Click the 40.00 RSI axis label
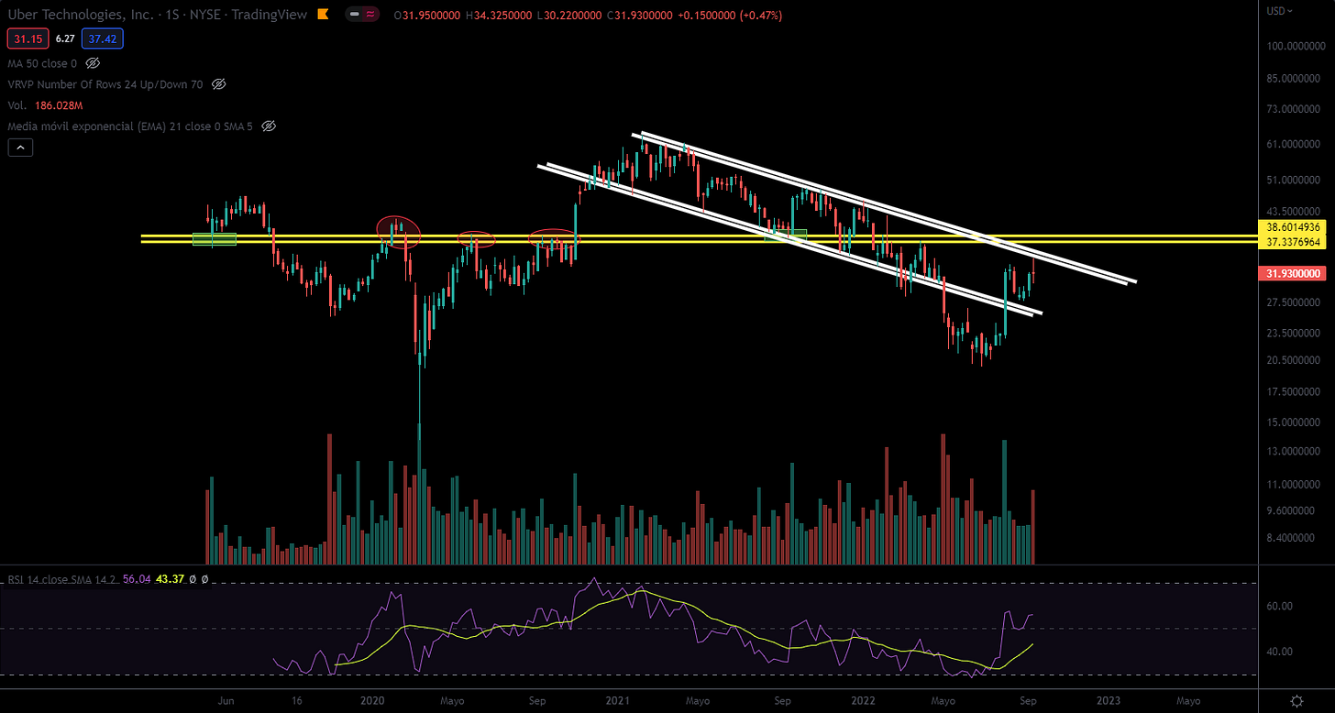 tap(1280, 652)
